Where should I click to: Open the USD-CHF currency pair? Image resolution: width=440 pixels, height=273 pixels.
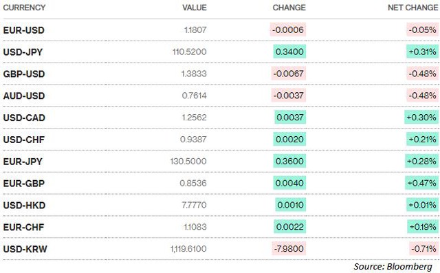tap(24, 140)
